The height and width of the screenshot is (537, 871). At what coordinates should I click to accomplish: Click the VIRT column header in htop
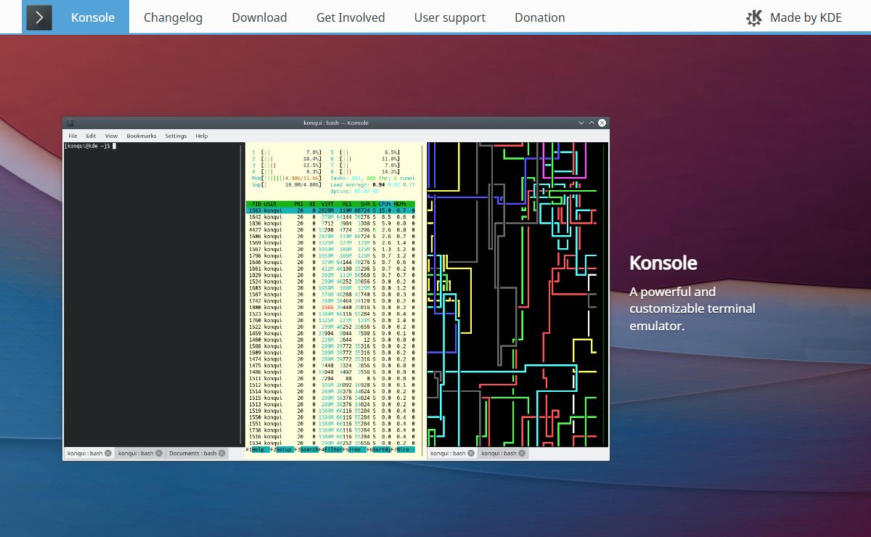pyautogui.click(x=327, y=204)
